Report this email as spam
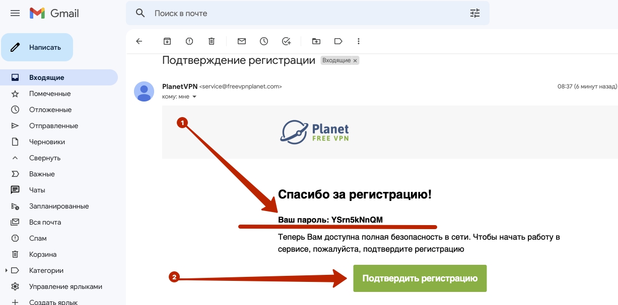The height and width of the screenshot is (305, 618). tap(189, 41)
